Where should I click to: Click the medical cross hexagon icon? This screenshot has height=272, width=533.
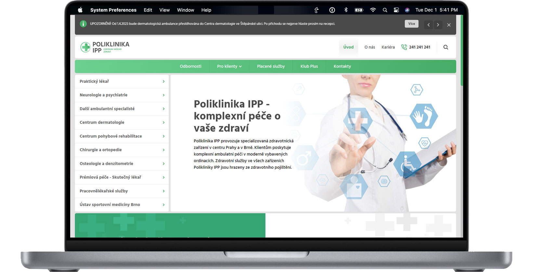[x=358, y=121]
